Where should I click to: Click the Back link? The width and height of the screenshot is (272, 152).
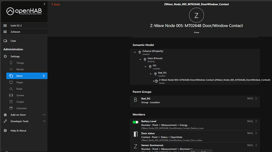pos(56,4)
